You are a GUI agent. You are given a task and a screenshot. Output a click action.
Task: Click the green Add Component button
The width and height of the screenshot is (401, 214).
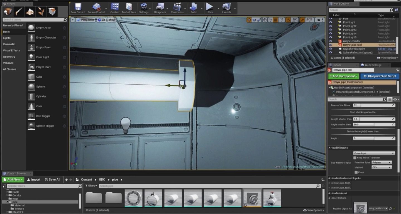(344, 76)
